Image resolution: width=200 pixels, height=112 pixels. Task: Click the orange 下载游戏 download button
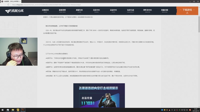187,11
